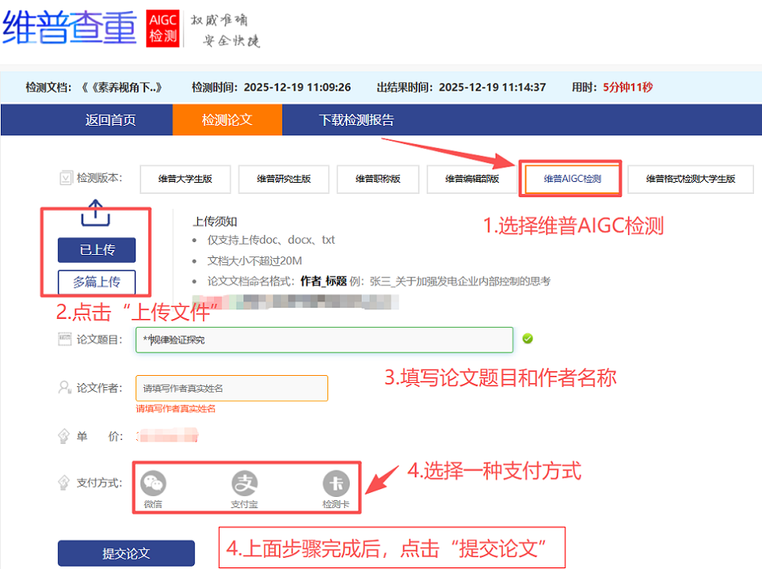
Task: Click the 提交论文 submit button
Action: click(x=126, y=553)
